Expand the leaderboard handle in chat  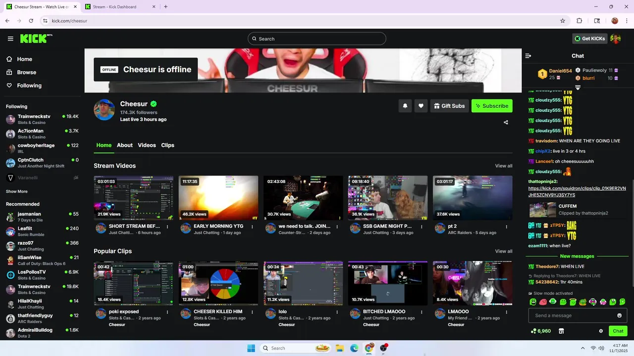click(578, 88)
